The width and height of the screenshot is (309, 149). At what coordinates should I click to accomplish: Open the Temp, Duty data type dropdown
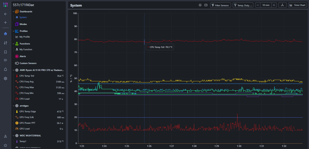coord(243,5)
